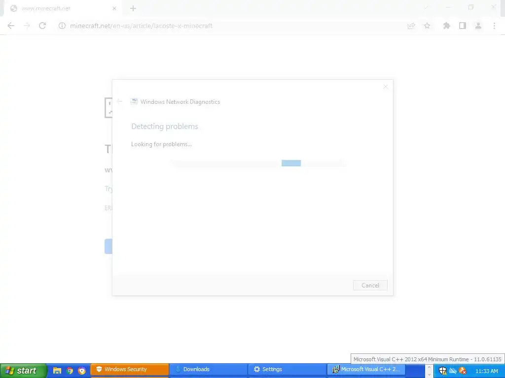The width and height of the screenshot is (505, 378).
Task: Open a new browser tab
Action: pyautogui.click(x=133, y=8)
